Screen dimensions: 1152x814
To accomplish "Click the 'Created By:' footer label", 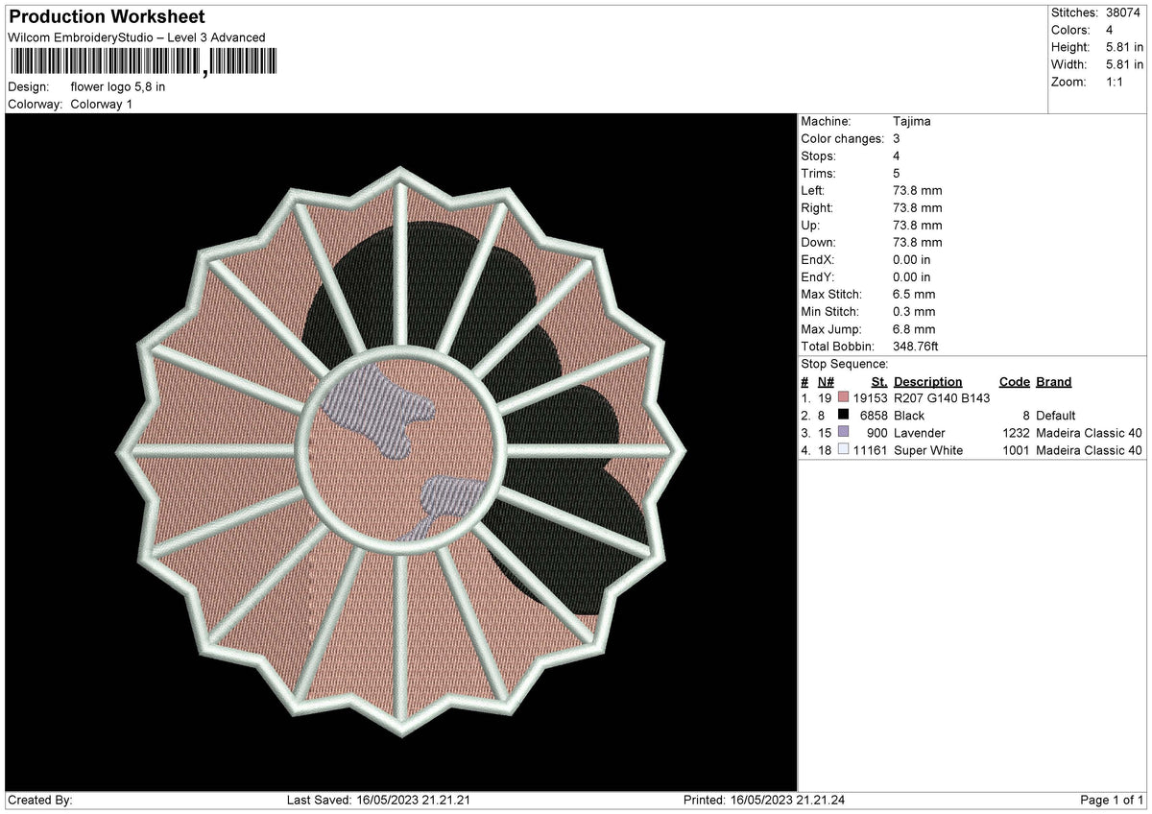I will (40, 800).
